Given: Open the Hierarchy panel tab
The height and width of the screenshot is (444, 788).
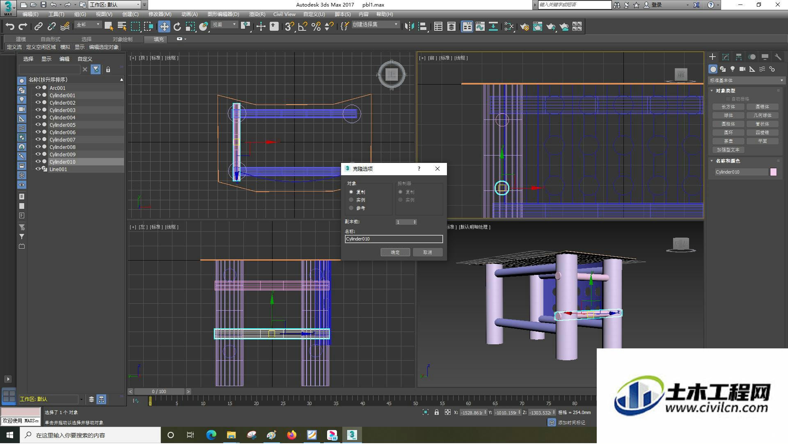Looking at the screenshot, I should click(x=739, y=57).
